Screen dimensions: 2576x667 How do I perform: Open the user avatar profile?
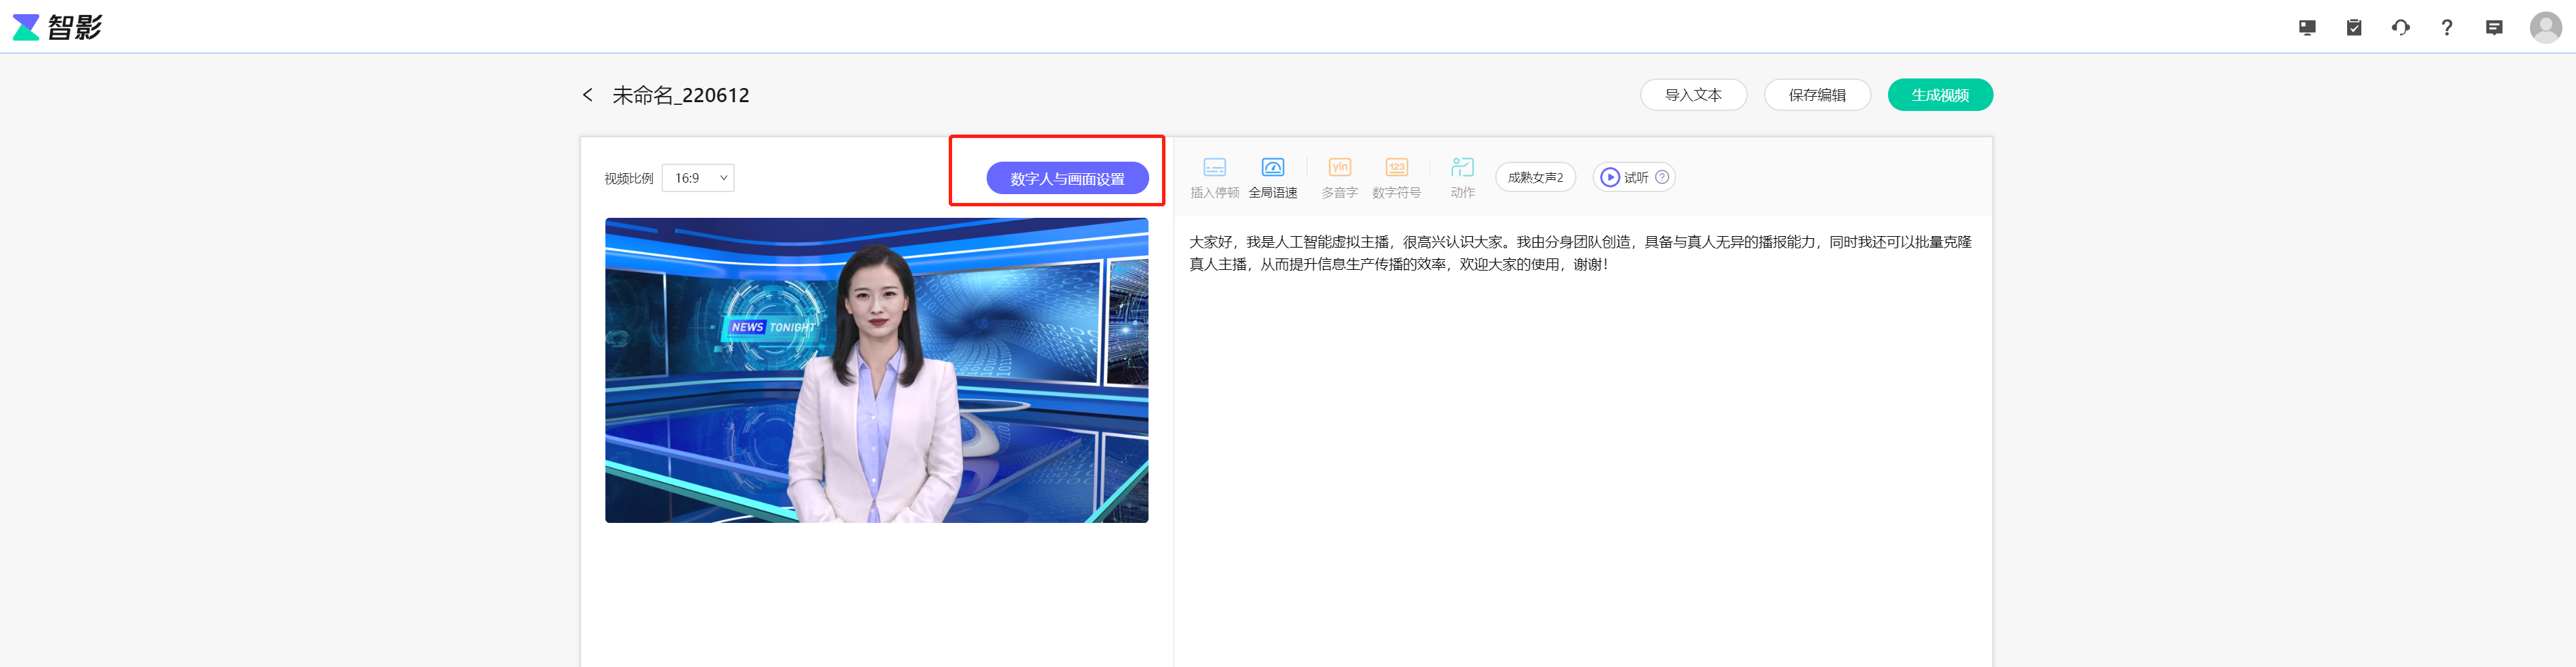pos(2545,27)
